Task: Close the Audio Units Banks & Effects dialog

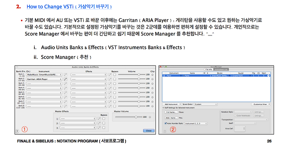Action: 149,131
